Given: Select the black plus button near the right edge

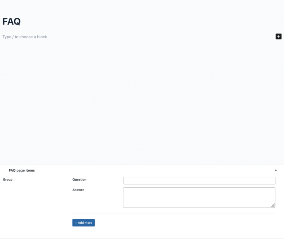Looking at the screenshot, I should pyautogui.click(x=278, y=36).
